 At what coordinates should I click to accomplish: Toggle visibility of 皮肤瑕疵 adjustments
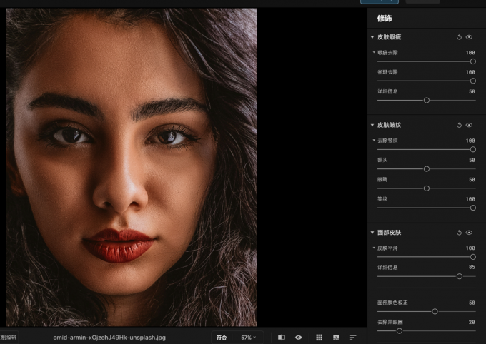click(470, 37)
